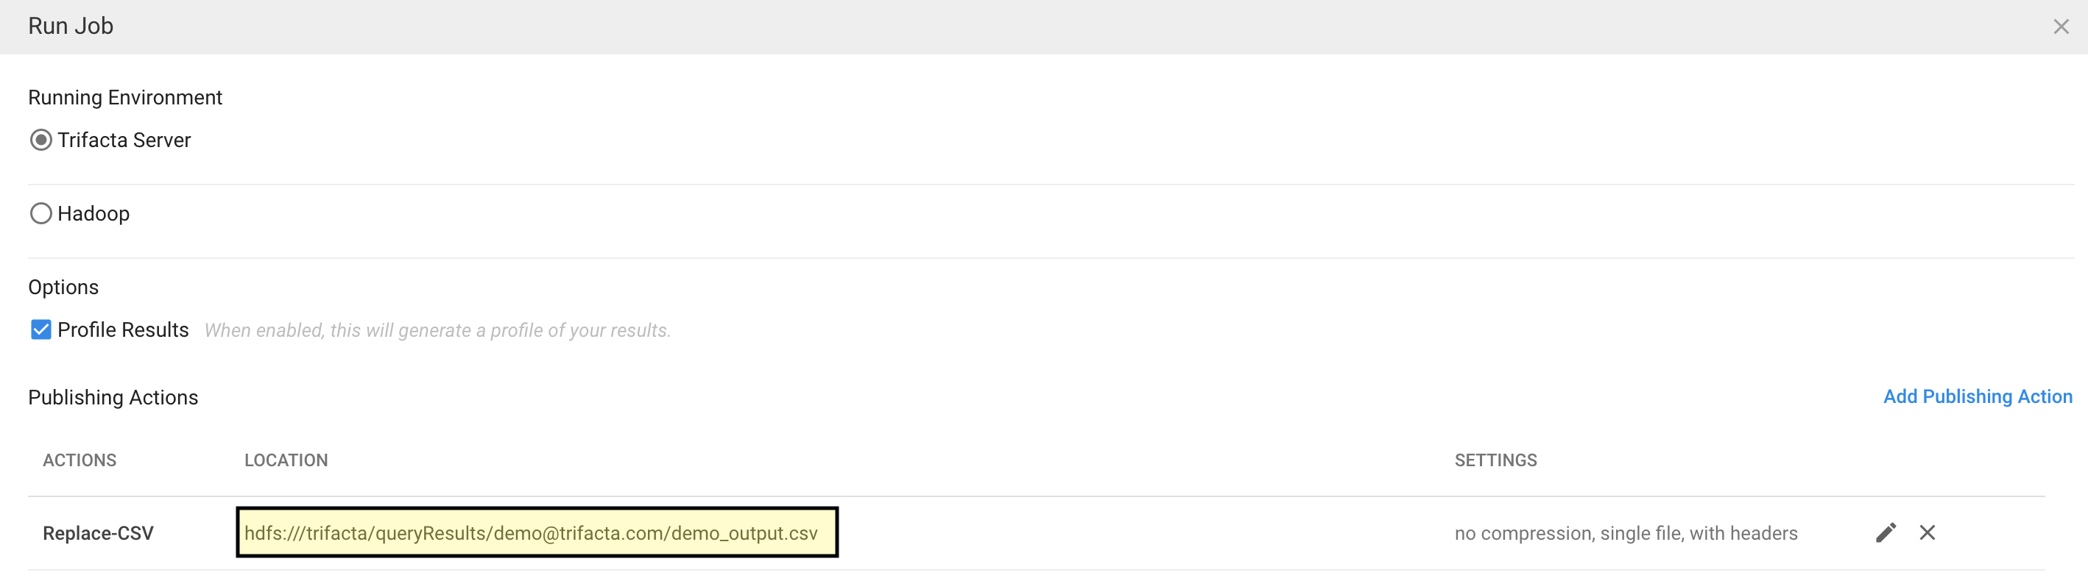Image resolution: width=2088 pixels, height=578 pixels.
Task: Click the Profile Results label text
Action: tap(123, 329)
